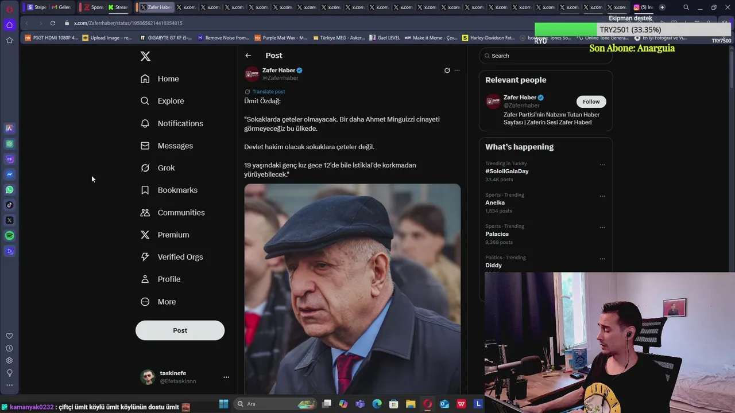Image resolution: width=735 pixels, height=413 pixels.
Task: Open the #SoloilGalaDay trend
Action: click(506, 171)
